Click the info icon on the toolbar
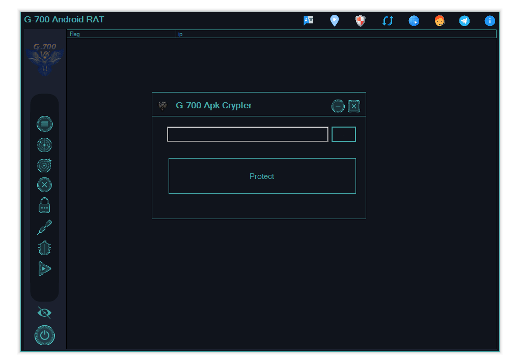 (489, 20)
